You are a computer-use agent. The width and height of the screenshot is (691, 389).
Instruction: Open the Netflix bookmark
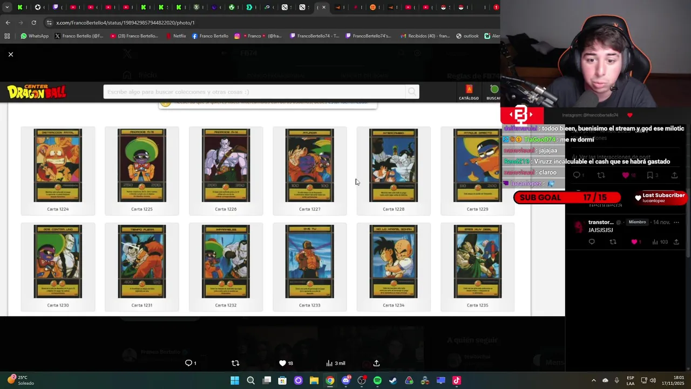[x=175, y=36]
